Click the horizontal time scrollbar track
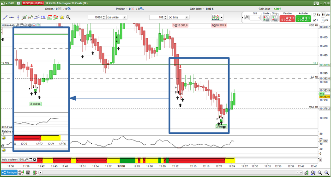This screenshot has height=177, width=331. click(x=169, y=172)
